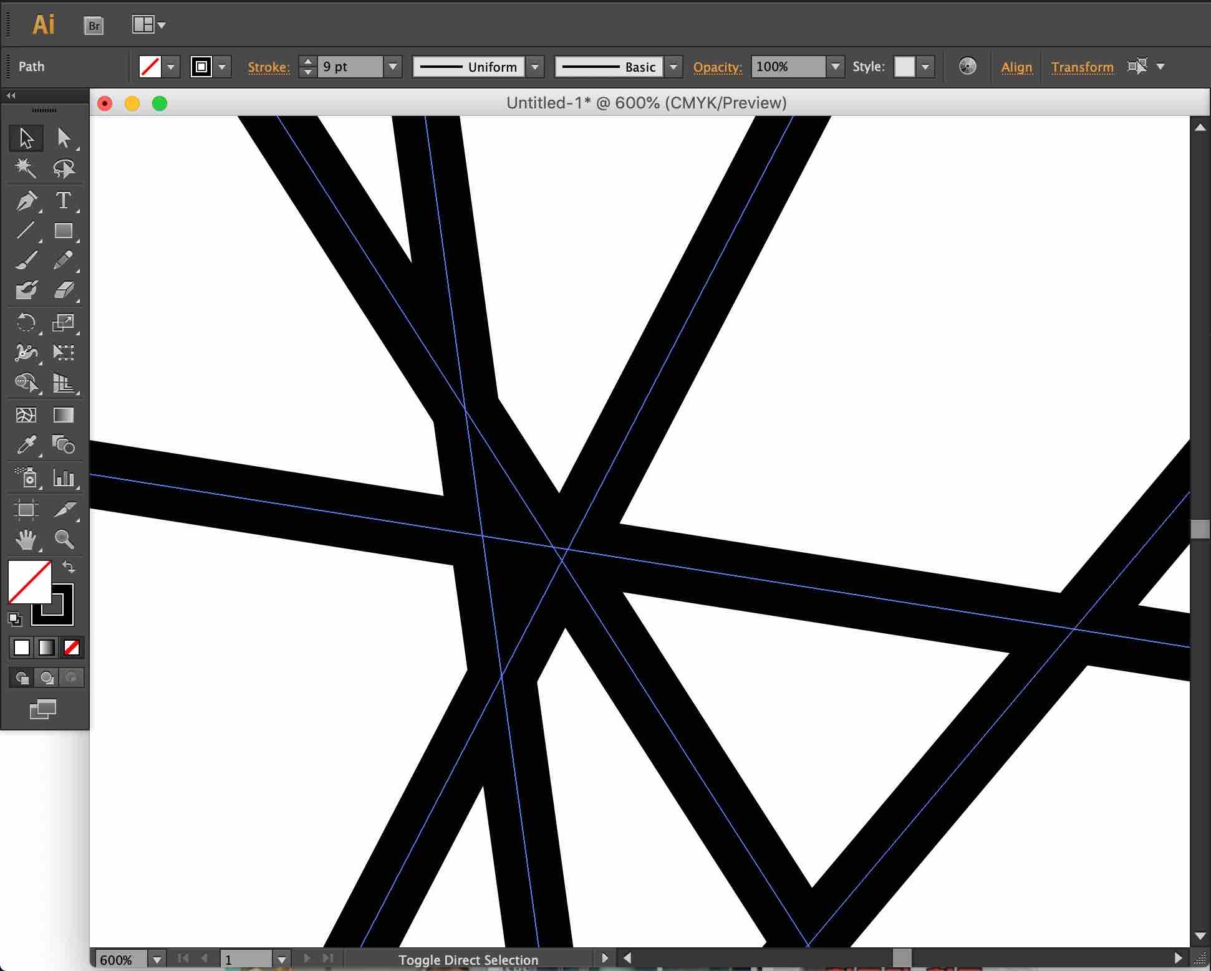Viewport: 1211px width, 971px height.
Task: Select the Eyedropper tool
Action: tap(26, 445)
